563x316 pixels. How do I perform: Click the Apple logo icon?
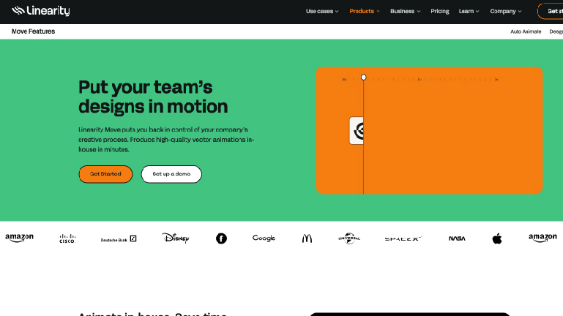[497, 238]
